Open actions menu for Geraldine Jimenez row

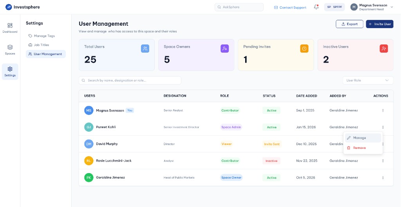(383, 177)
